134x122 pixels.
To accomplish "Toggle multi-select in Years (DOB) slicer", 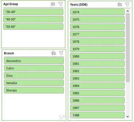I will click(x=120, y=5).
